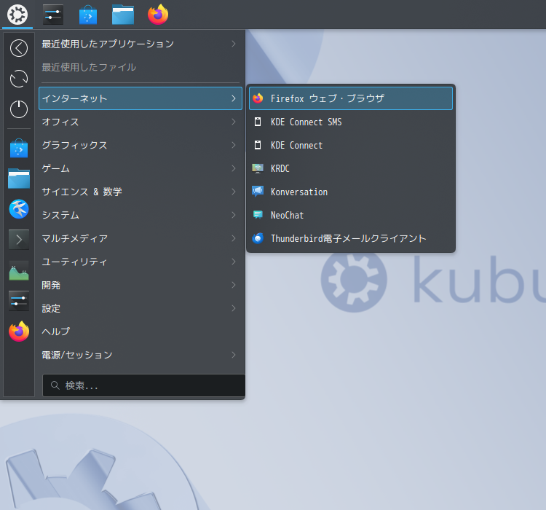Select the ゲーム menu category
The height and width of the screenshot is (510, 546).
[x=141, y=168]
